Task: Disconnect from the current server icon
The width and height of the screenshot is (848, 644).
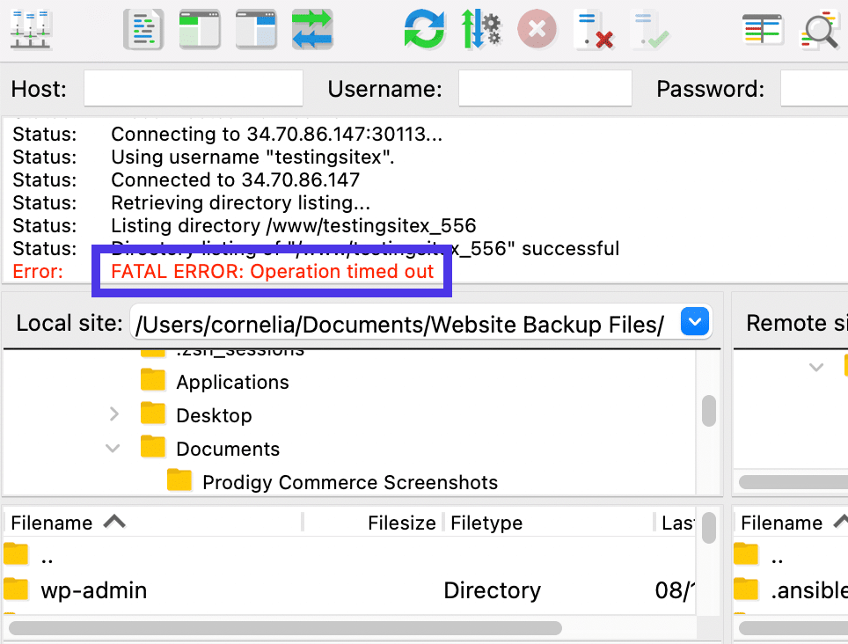Action: pyautogui.click(x=592, y=30)
